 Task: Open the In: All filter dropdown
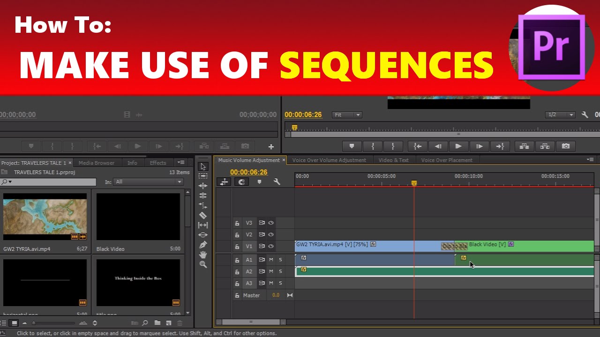pyautogui.click(x=149, y=182)
